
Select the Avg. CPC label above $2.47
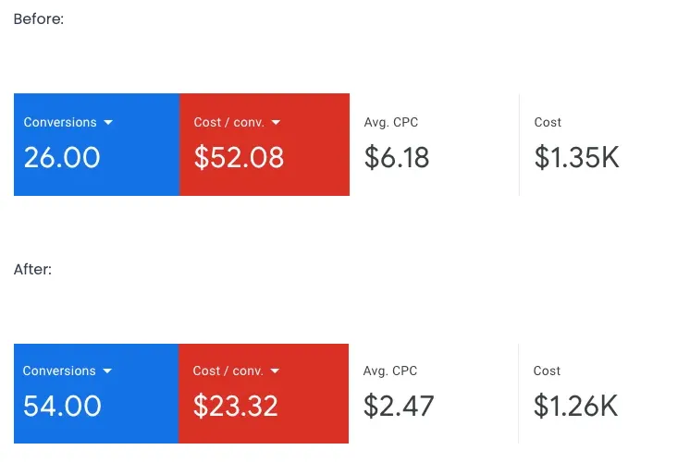tap(390, 371)
